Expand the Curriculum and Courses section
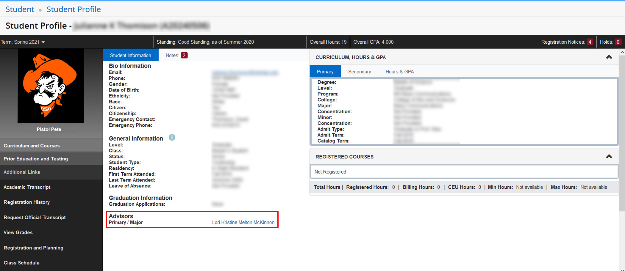 [32, 146]
